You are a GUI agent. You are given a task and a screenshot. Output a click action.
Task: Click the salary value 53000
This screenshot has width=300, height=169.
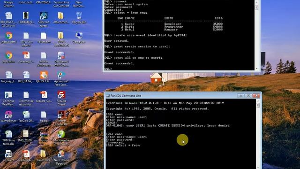pos(217,30)
